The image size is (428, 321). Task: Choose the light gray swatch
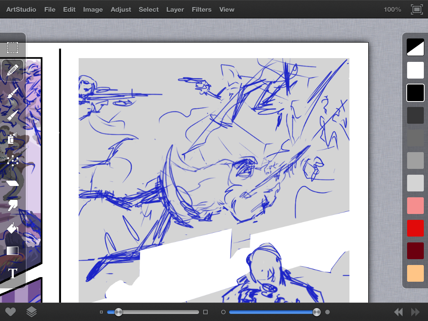[x=415, y=160]
